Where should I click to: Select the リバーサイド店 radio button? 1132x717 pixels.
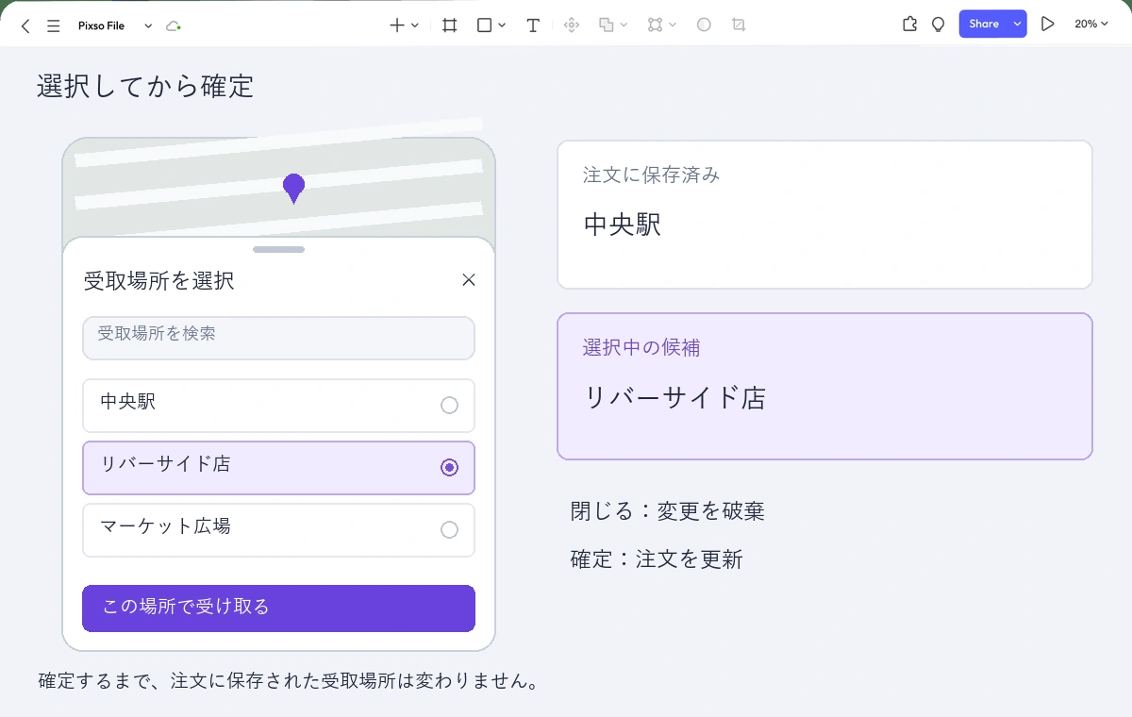(449, 468)
